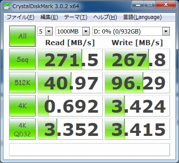Close the CrystalDiskMark window
The image size is (179, 163).
[x=166, y=5]
